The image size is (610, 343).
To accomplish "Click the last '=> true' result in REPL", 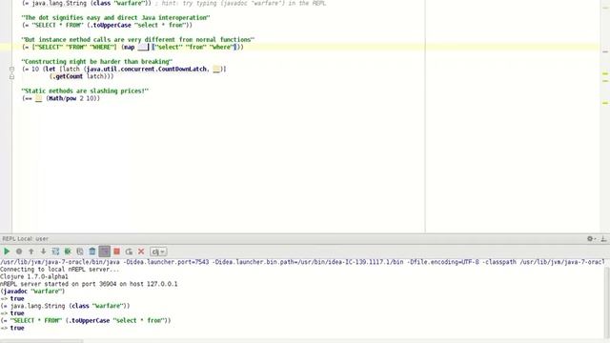I will pos(12,328).
